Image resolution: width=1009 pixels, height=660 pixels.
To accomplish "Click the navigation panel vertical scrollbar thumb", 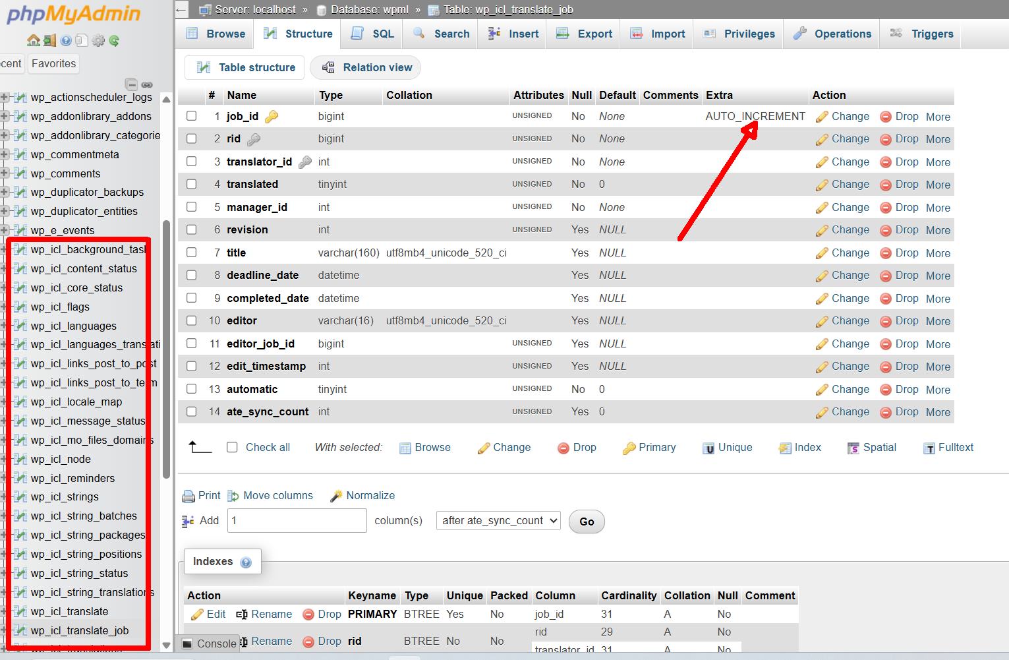I will [x=166, y=348].
